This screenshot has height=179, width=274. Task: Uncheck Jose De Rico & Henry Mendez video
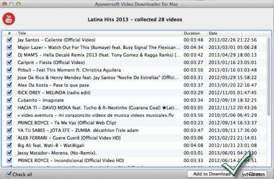(9, 77)
